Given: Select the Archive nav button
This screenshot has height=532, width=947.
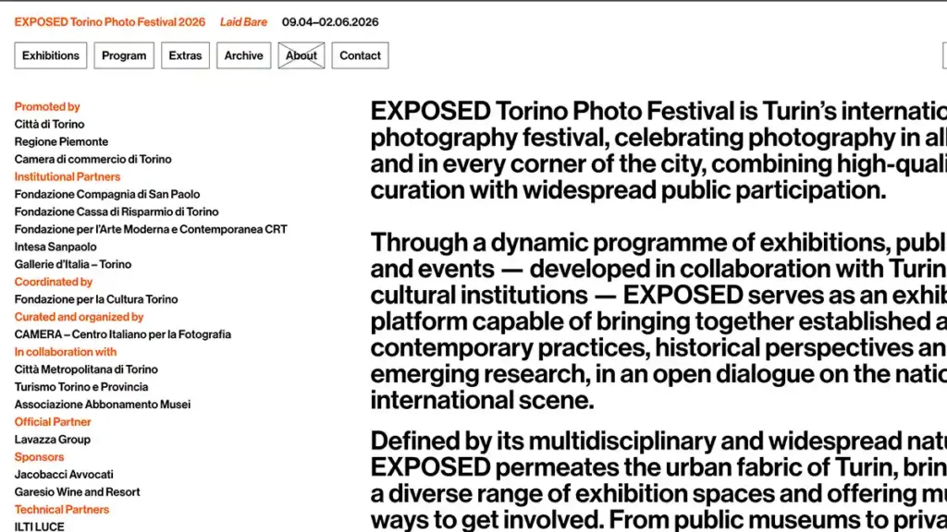Looking at the screenshot, I should [244, 55].
